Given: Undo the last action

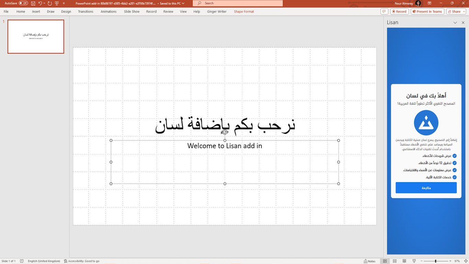Looking at the screenshot, I should pos(40,3).
